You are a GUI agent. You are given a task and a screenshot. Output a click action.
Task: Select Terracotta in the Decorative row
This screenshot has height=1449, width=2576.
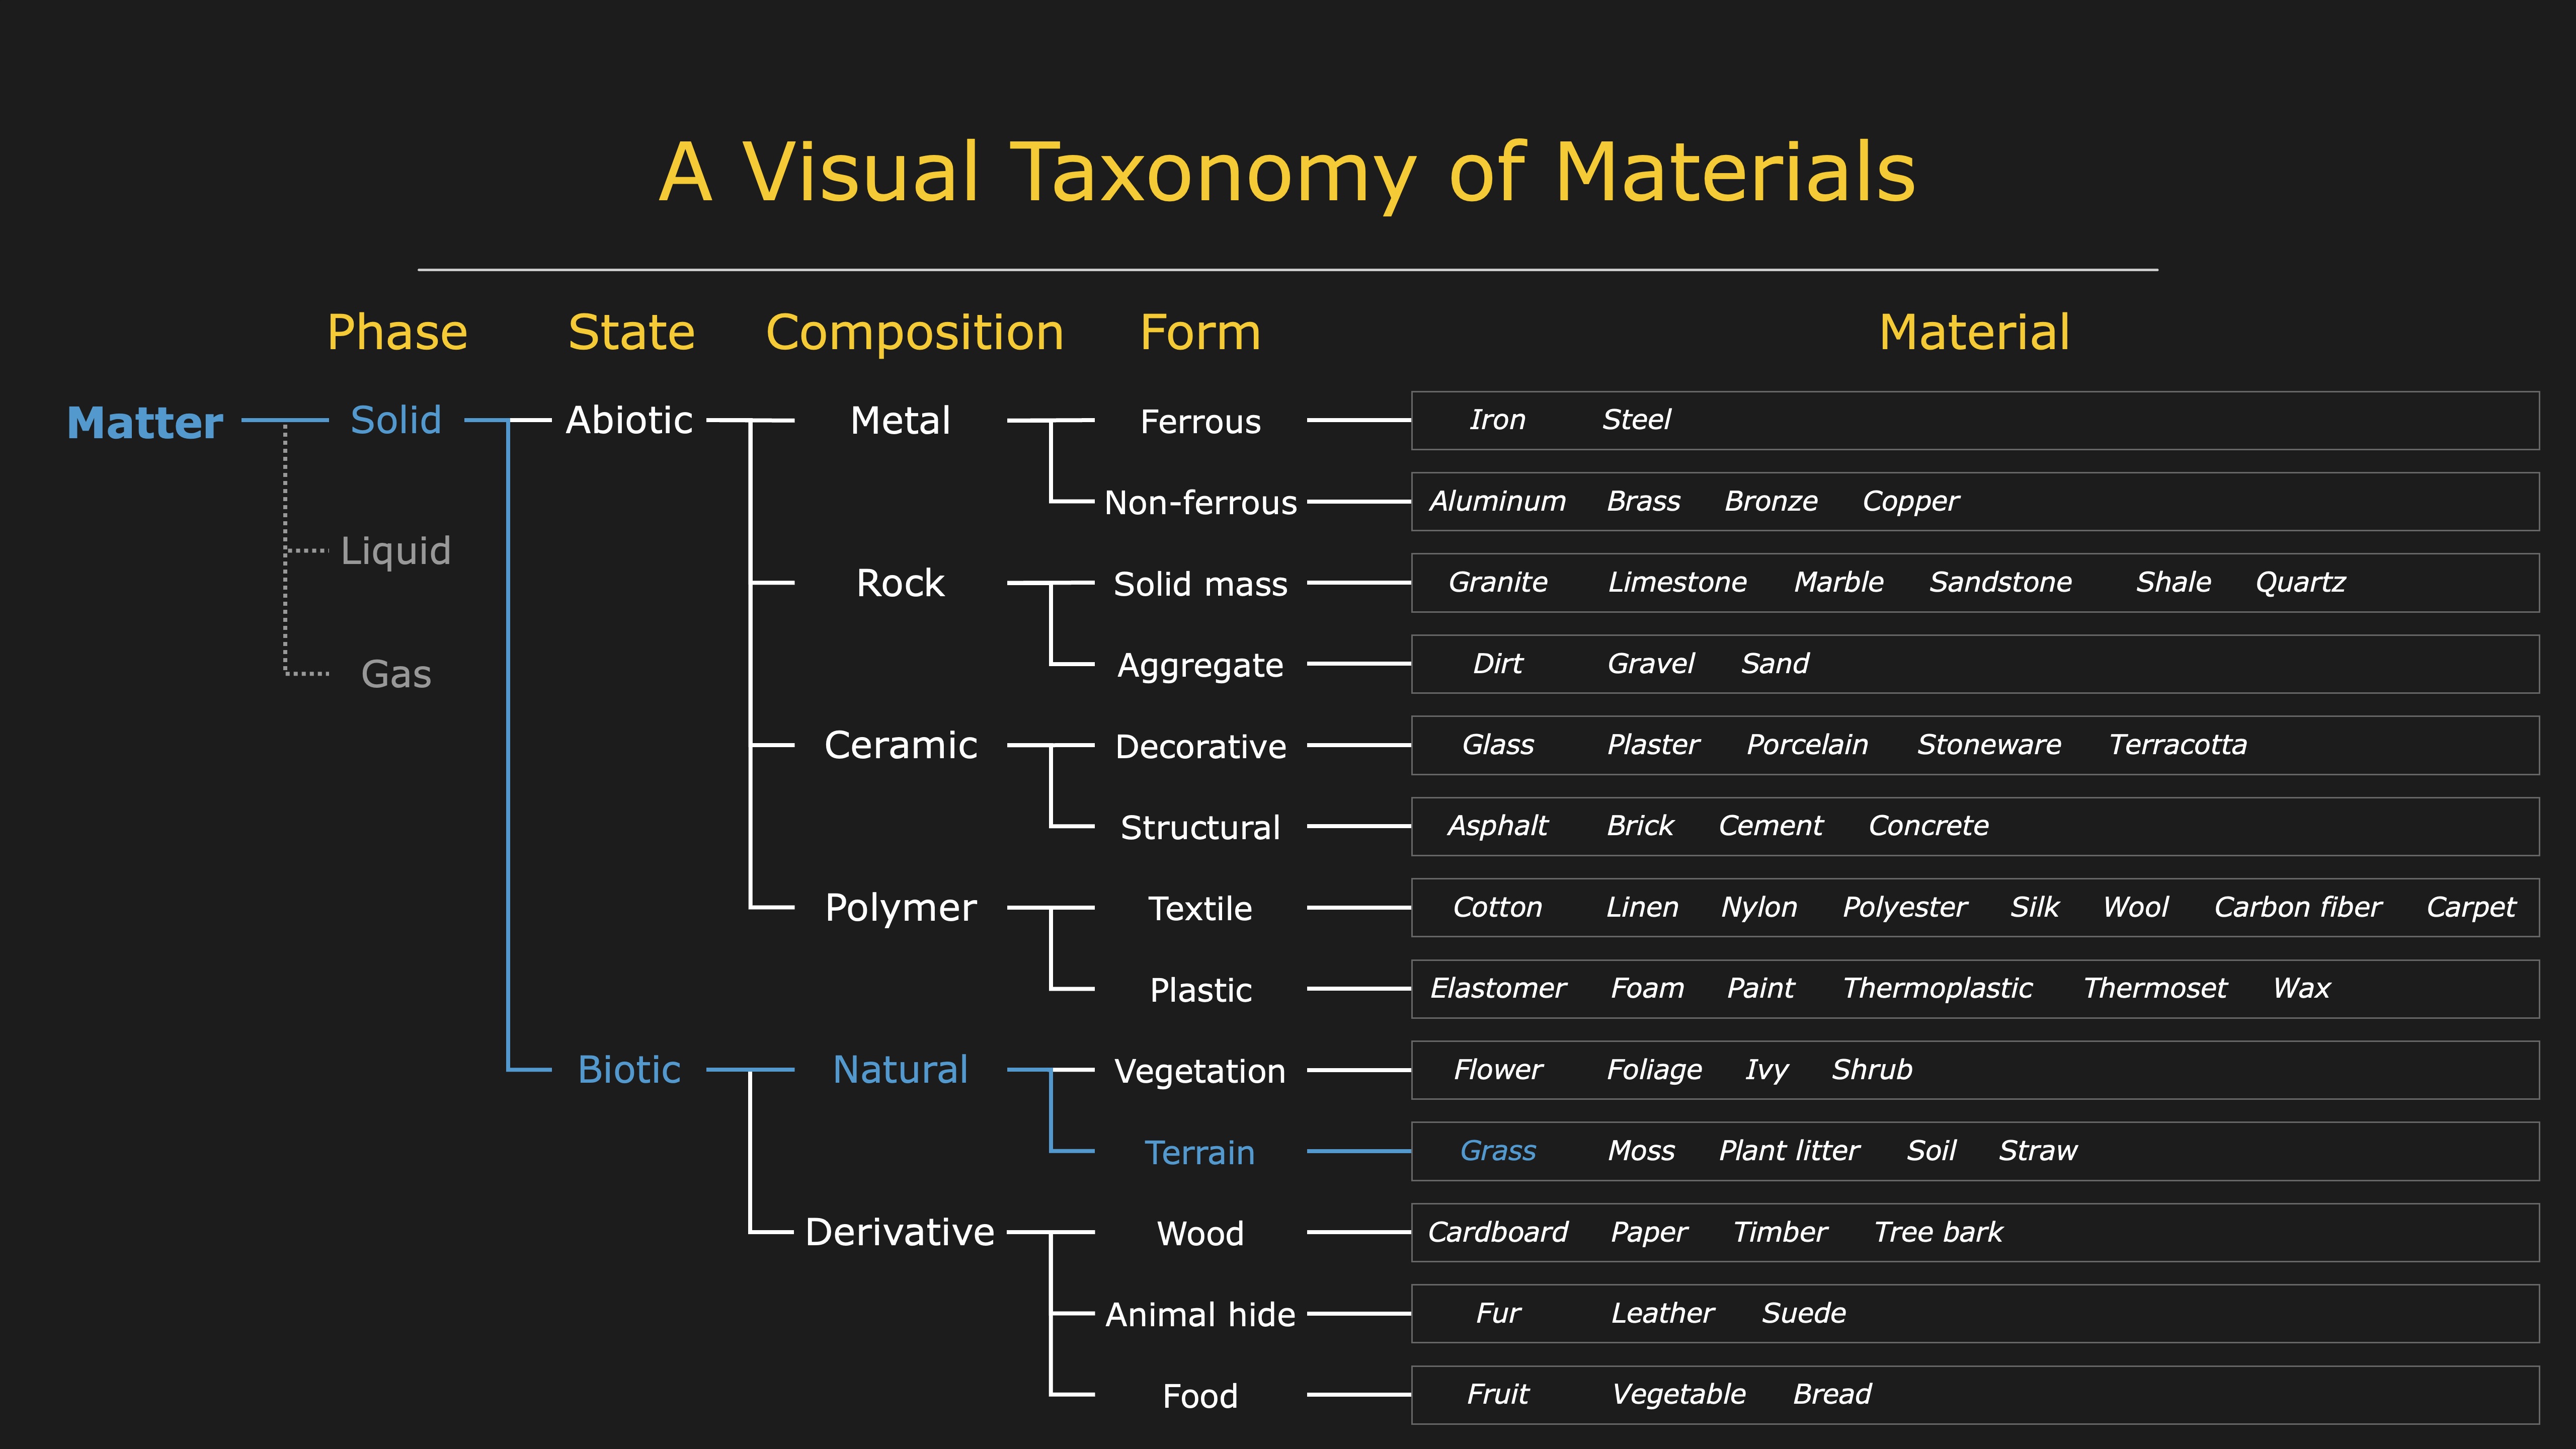click(x=2177, y=745)
